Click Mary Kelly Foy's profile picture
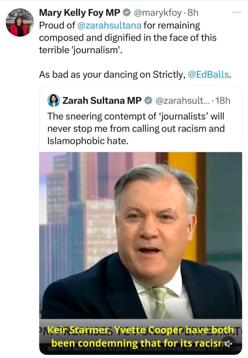The image size is (248, 358). tap(20, 22)
